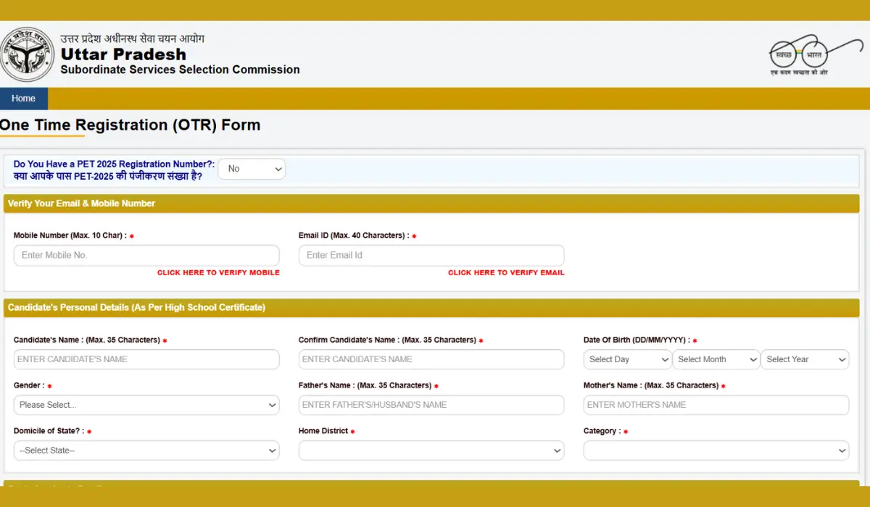The height and width of the screenshot is (507, 870).
Task: Expand the Gender dropdown
Action: [x=146, y=405]
